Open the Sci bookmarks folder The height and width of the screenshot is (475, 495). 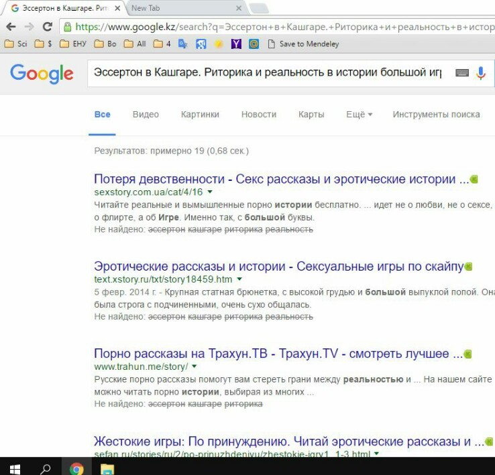[x=16, y=44]
